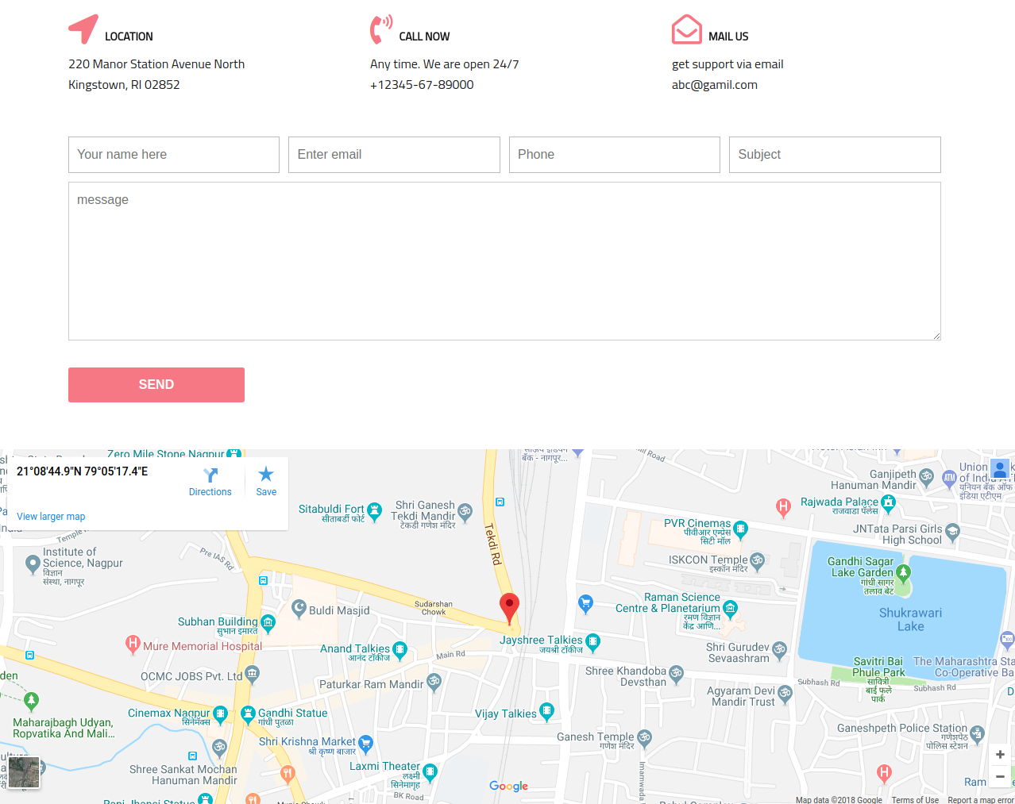The height and width of the screenshot is (804, 1015).
Task: Click inside the message text area
Action: (504, 261)
